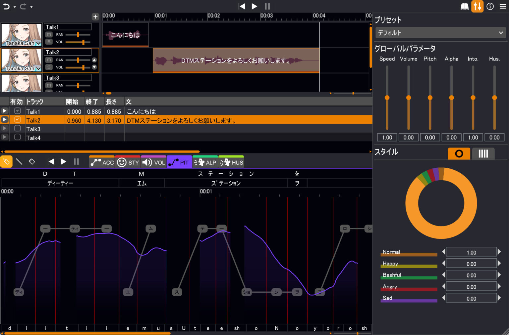The image size is (509, 335).
Task: Increase the Happy style value arrow
Action: [499, 263]
